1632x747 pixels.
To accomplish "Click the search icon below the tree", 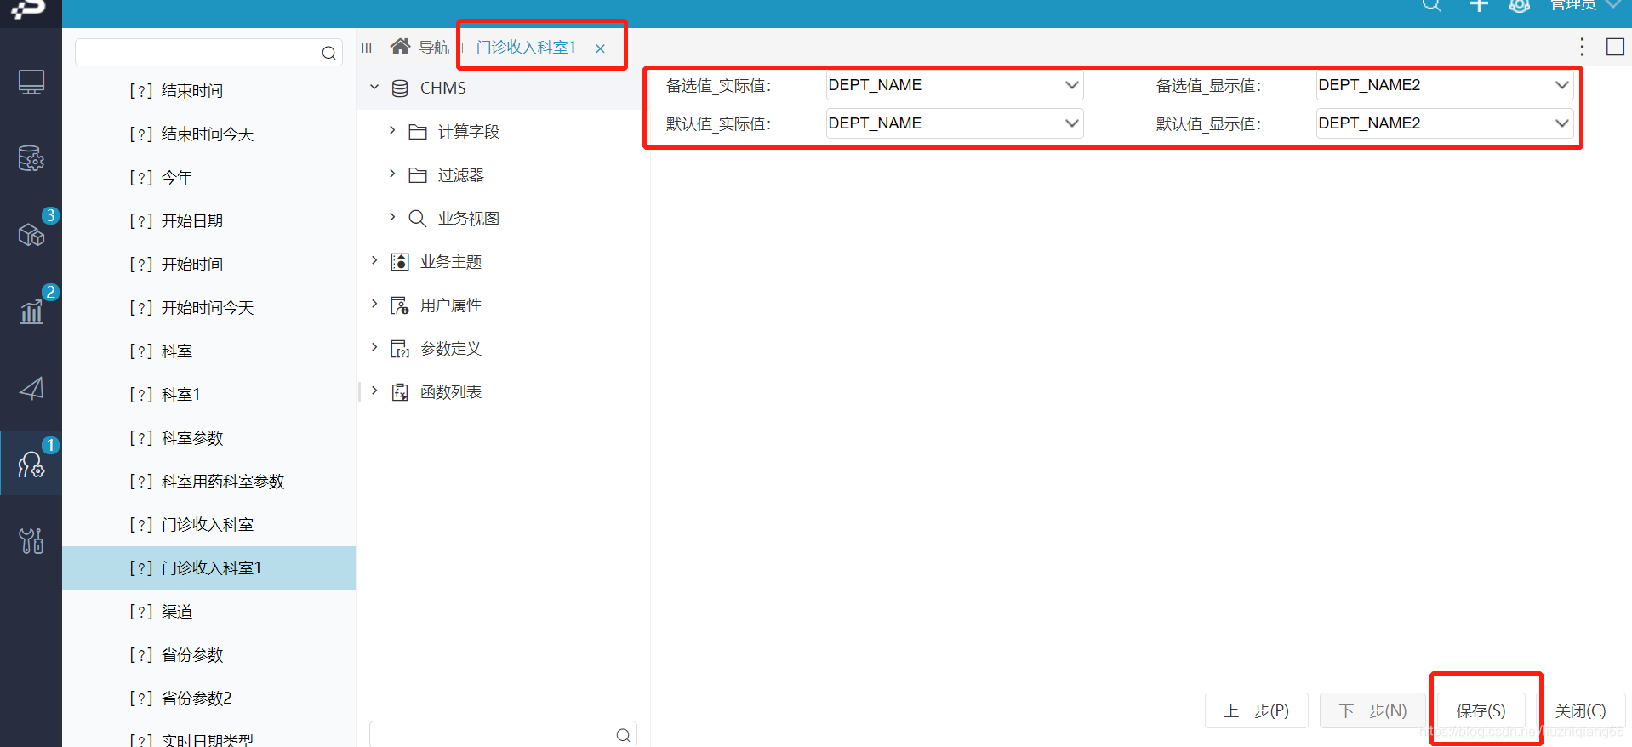I will pos(623,735).
